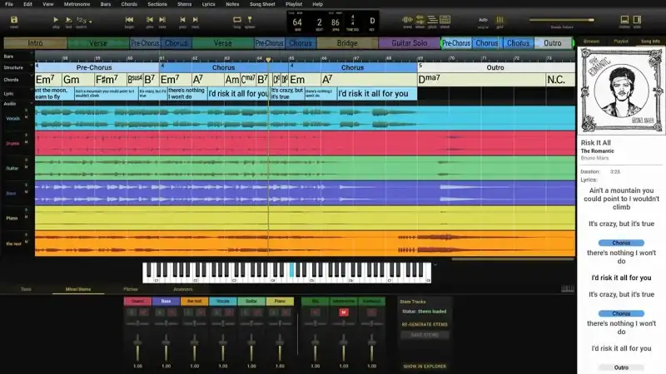666x374 pixels.
Task: Open the Metronome menu
Action: (x=77, y=4)
